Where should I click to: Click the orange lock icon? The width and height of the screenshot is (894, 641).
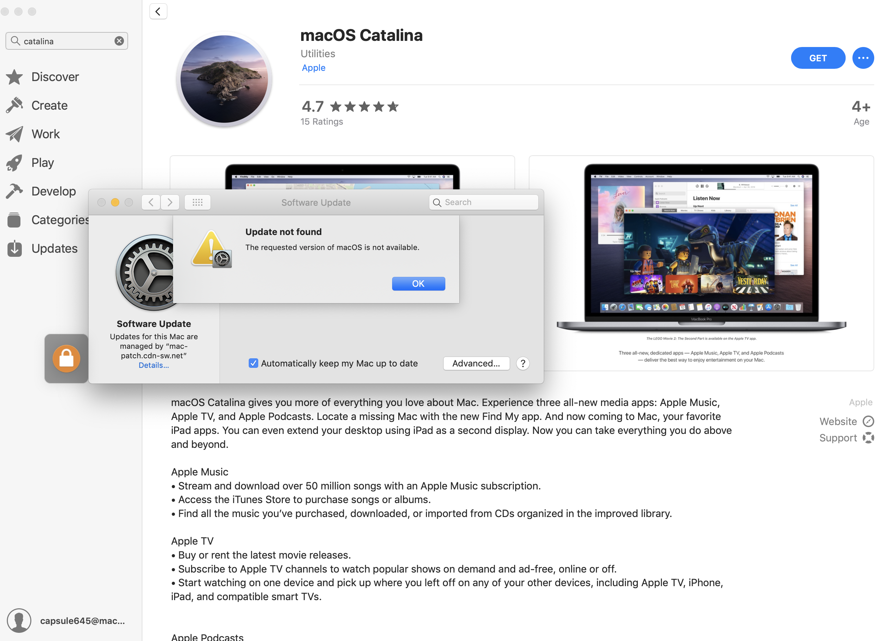pyautogui.click(x=66, y=359)
